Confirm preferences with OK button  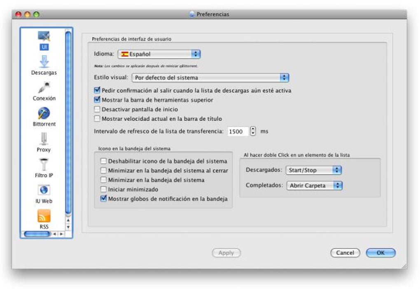click(380, 253)
